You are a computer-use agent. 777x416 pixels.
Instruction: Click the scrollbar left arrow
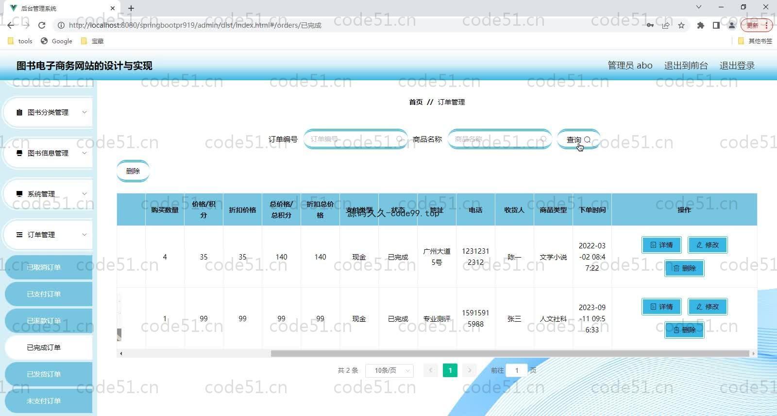121,353
